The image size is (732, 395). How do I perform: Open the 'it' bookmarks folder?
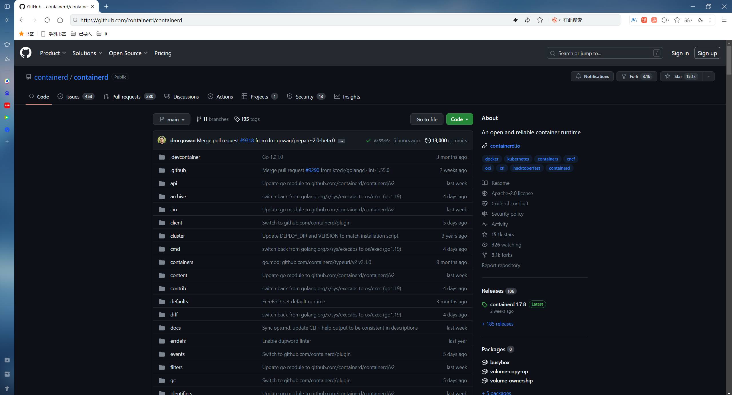coord(102,34)
